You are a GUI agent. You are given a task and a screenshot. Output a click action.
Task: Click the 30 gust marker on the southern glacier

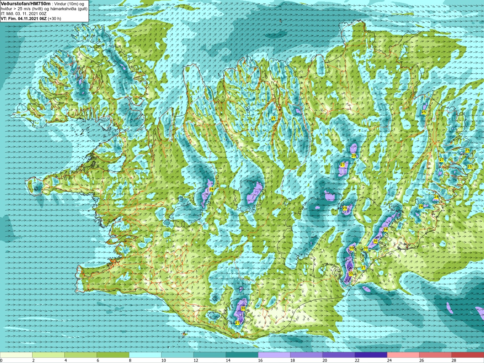click(x=243, y=308)
